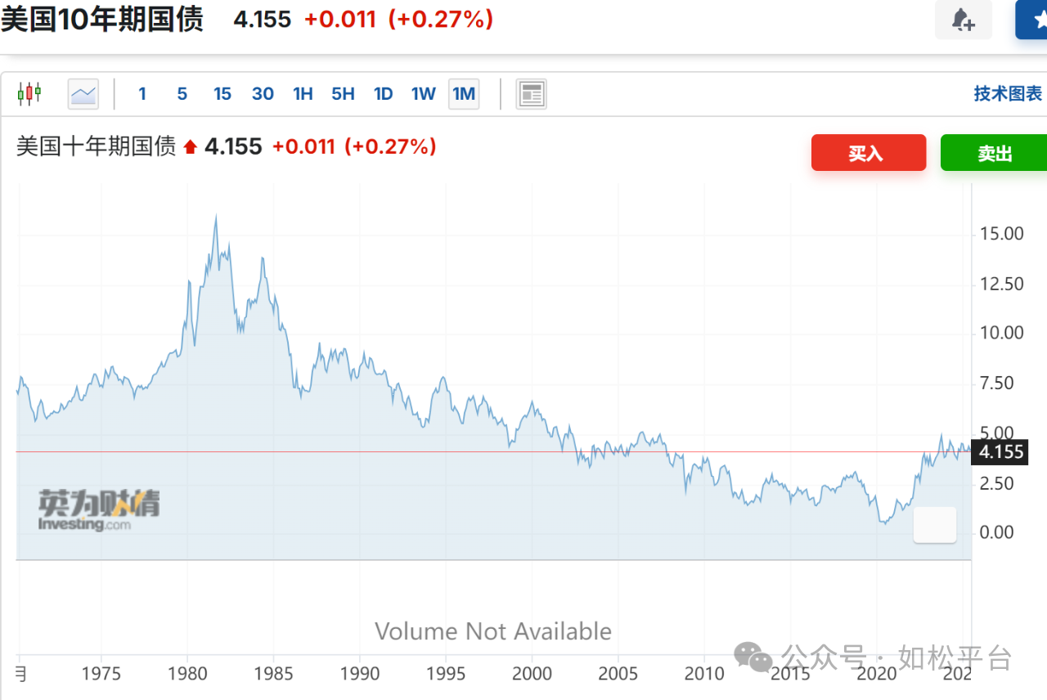Select the 1H timeframe

pyautogui.click(x=303, y=94)
